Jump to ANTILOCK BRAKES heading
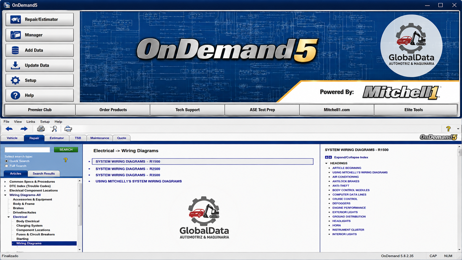The image size is (462, 260). pyautogui.click(x=346, y=181)
